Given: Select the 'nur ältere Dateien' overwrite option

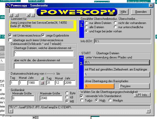Looking at the screenshot, I should (87, 23).
